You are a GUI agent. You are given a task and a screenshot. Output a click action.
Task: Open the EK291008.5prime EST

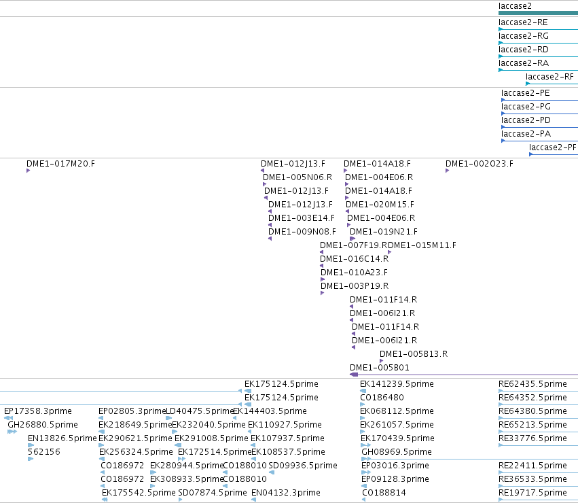[x=211, y=438]
